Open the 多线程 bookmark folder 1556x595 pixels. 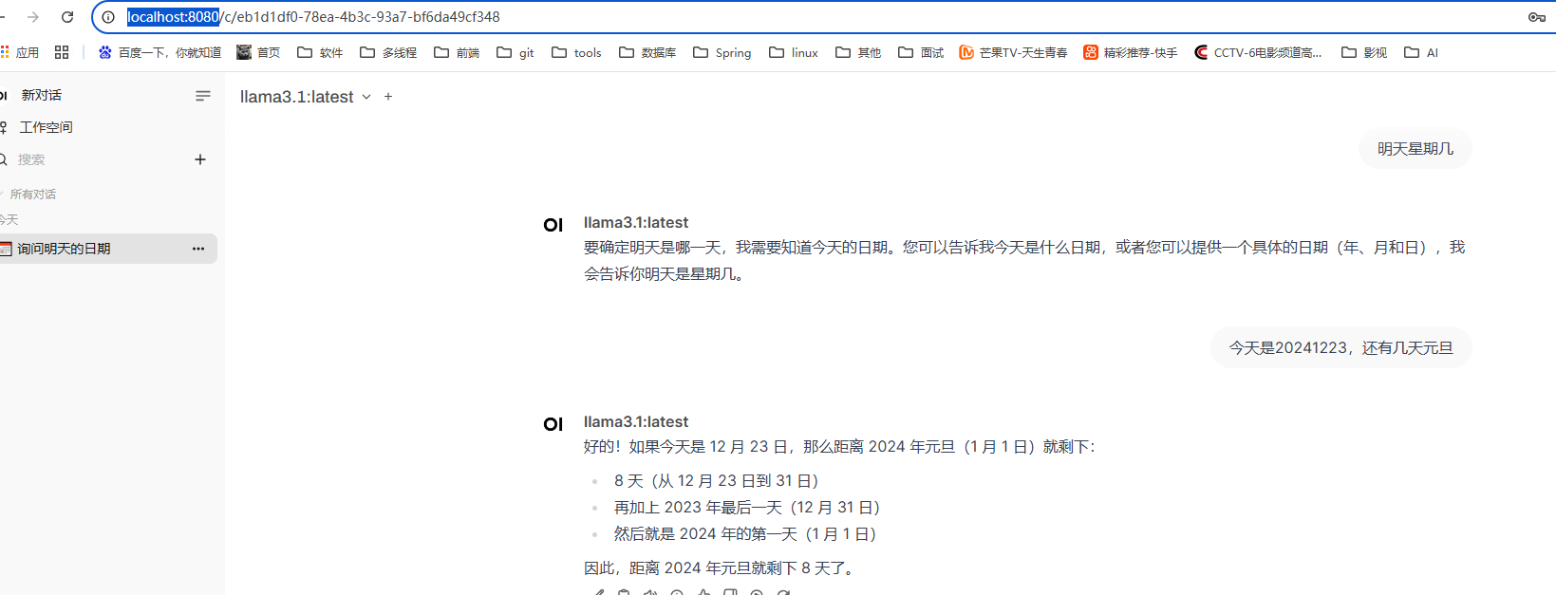388,52
